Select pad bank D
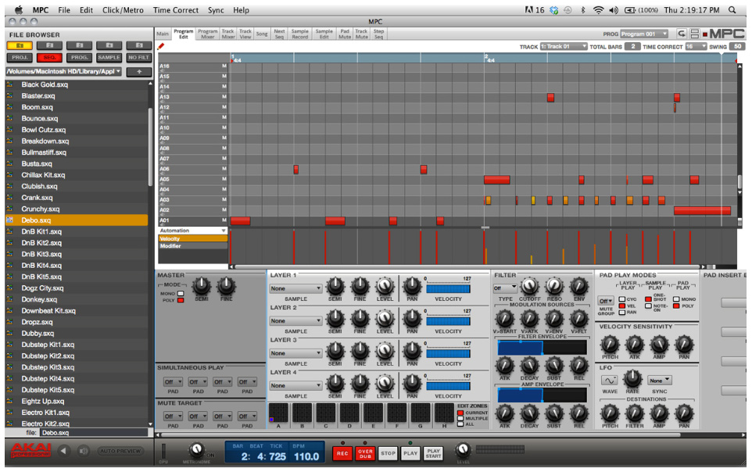The image size is (752, 472). click(x=349, y=413)
